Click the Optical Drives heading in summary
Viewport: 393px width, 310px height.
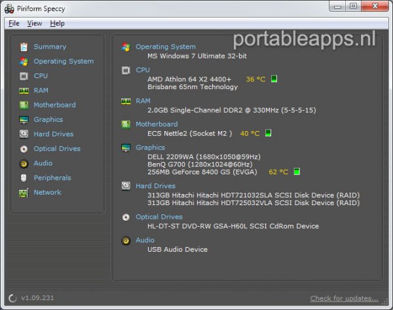(159, 217)
